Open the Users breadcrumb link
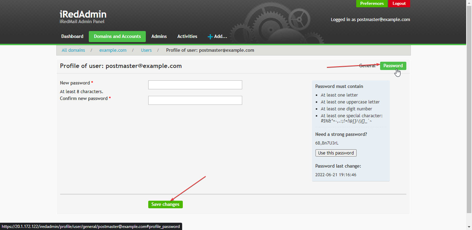 [146, 50]
